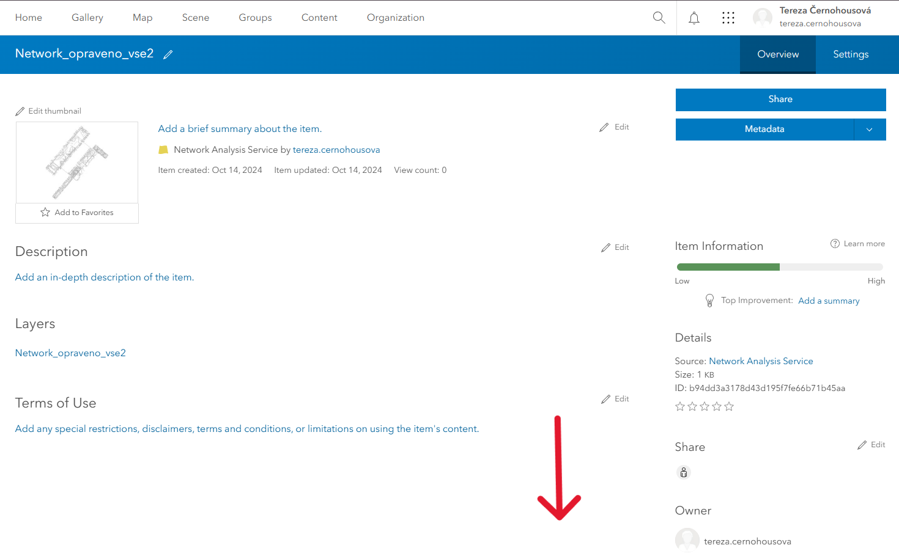The width and height of the screenshot is (899, 556).
Task: Click the Metadata button
Action: (x=764, y=130)
